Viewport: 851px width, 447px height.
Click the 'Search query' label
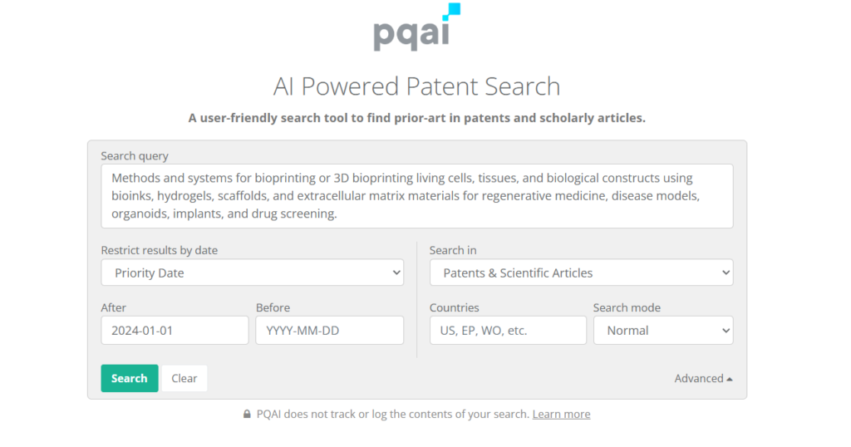click(x=135, y=156)
